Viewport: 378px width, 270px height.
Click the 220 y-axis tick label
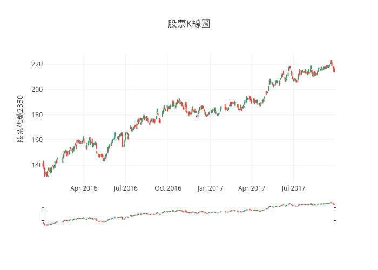37,64
